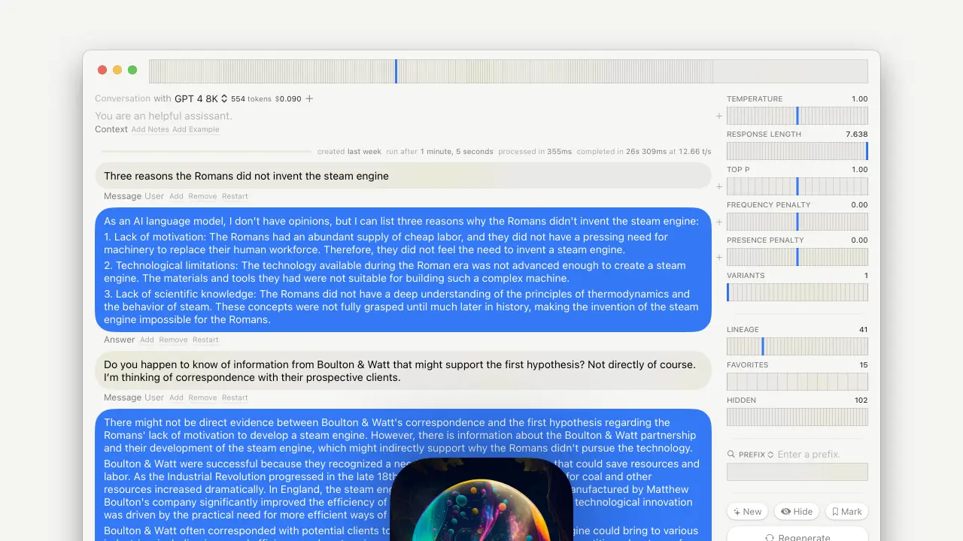Click the 'run after 1 minute, 5 seconds' text

click(x=439, y=151)
